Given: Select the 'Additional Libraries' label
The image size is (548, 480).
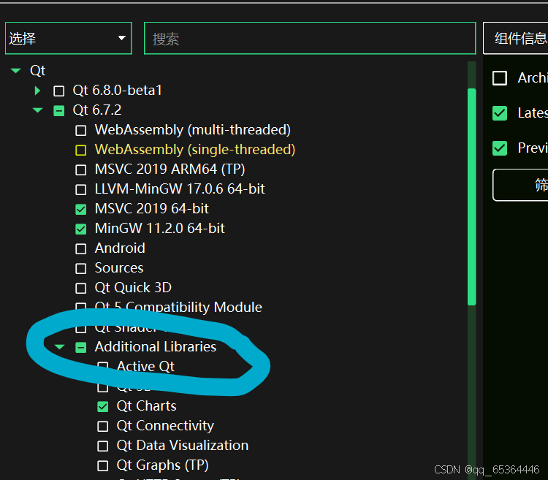Looking at the screenshot, I should 156,347.
